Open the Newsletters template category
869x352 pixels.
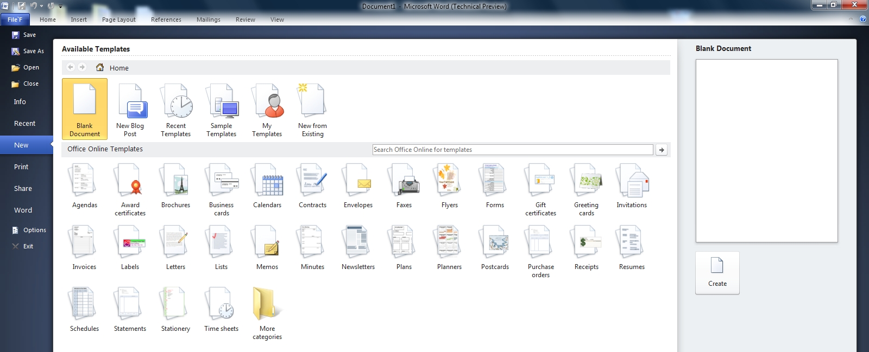point(358,248)
